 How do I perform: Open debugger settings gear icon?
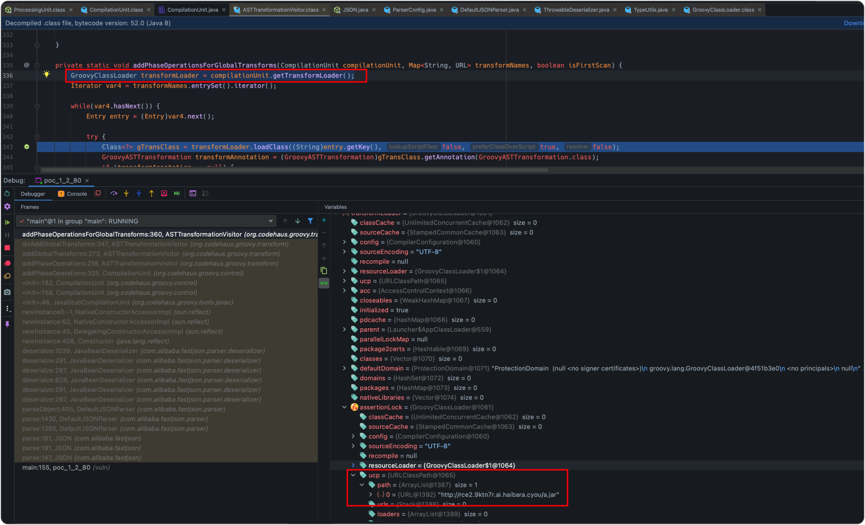tap(7, 207)
